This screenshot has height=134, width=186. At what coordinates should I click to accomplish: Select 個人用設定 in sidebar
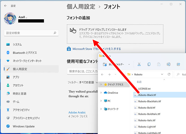(31, 69)
